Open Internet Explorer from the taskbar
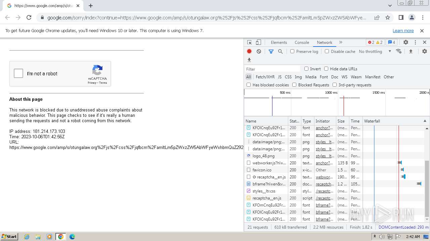The height and width of the screenshot is (241, 430). pyautogui.click(x=27, y=237)
